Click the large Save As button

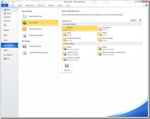(67, 68)
